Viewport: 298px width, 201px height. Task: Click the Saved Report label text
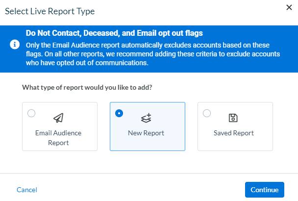coord(234,133)
